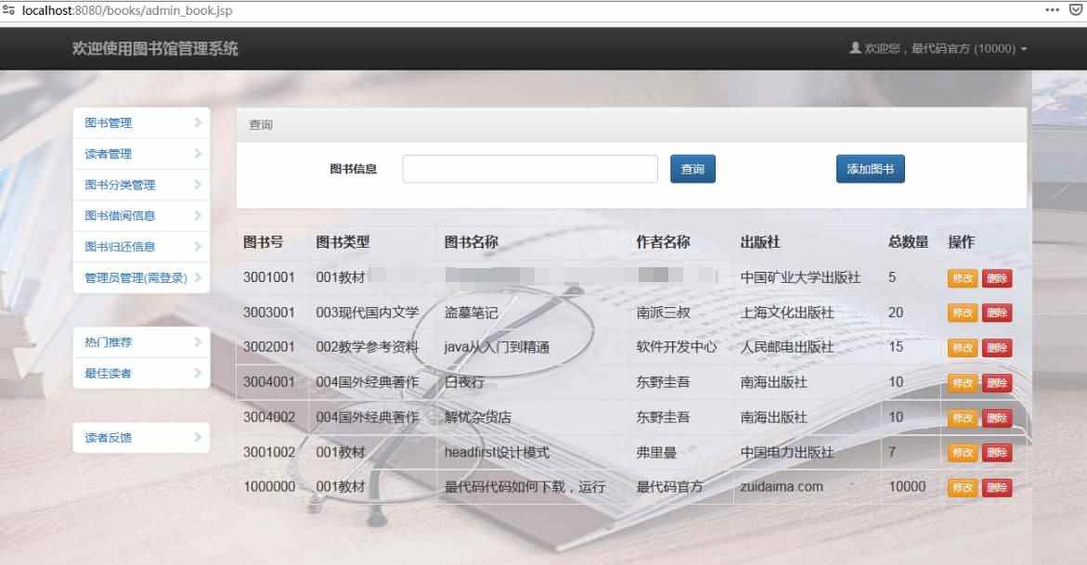
Task: Open the browser three-dots menu icon
Action: [1052, 9]
